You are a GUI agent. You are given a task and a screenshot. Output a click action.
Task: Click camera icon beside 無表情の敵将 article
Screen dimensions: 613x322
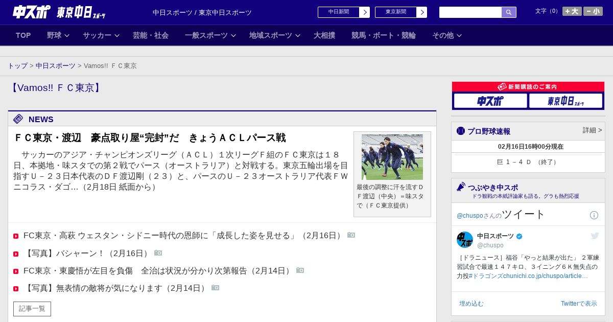pos(216,287)
